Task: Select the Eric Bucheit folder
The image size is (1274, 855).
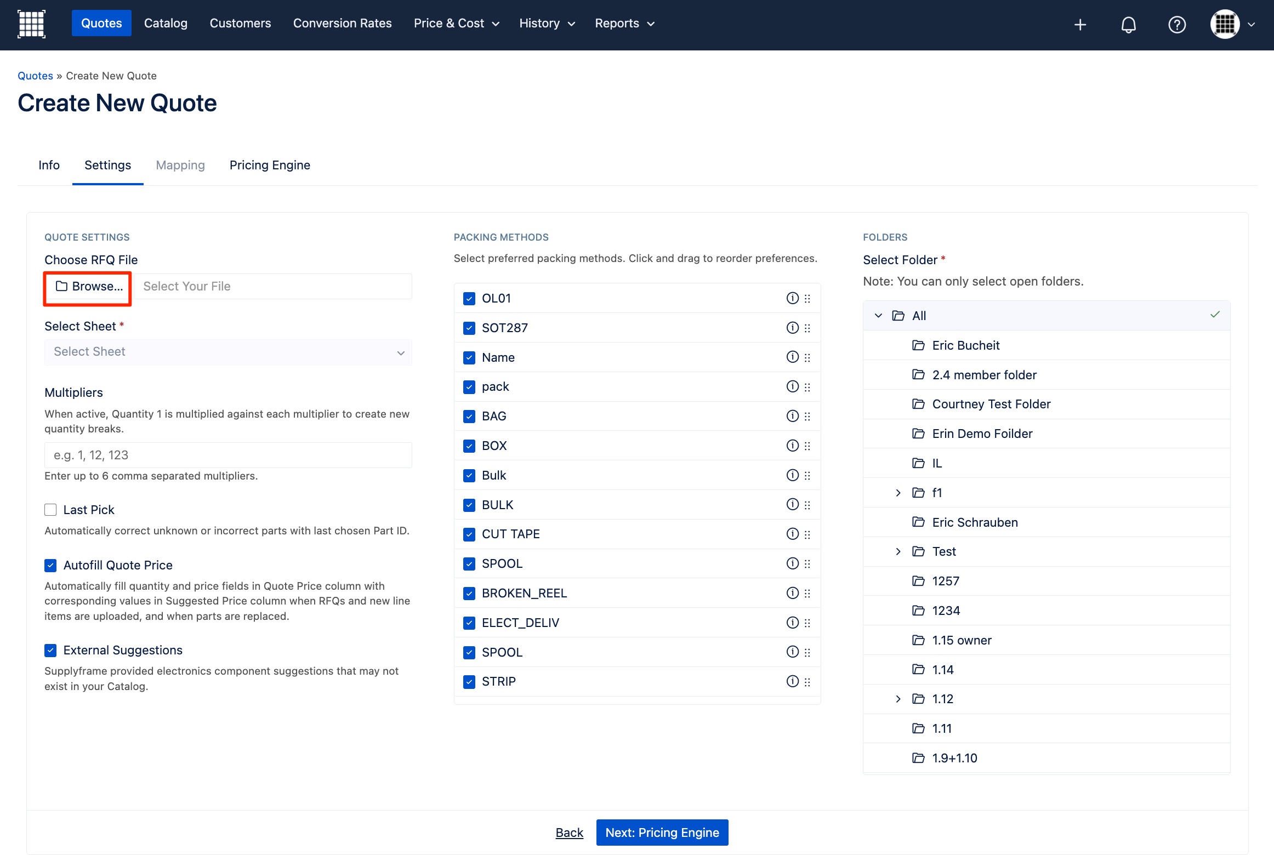Action: point(1046,345)
